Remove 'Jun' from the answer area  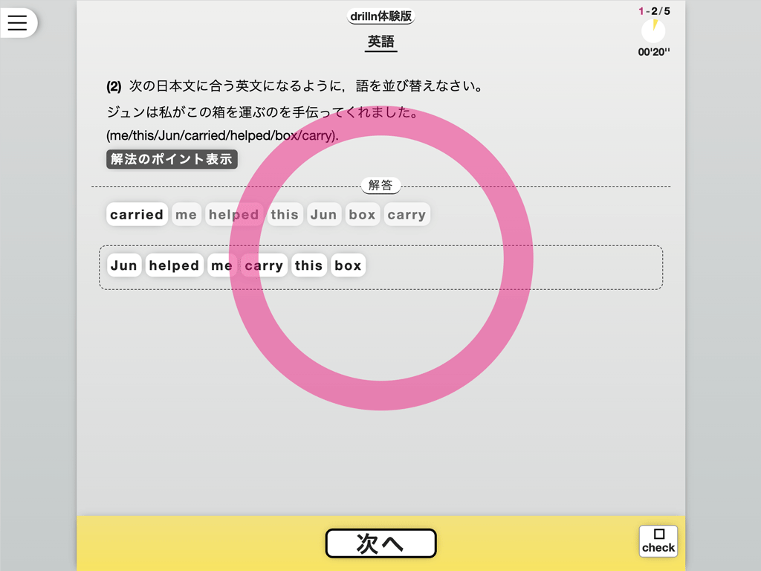pyautogui.click(x=124, y=265)
